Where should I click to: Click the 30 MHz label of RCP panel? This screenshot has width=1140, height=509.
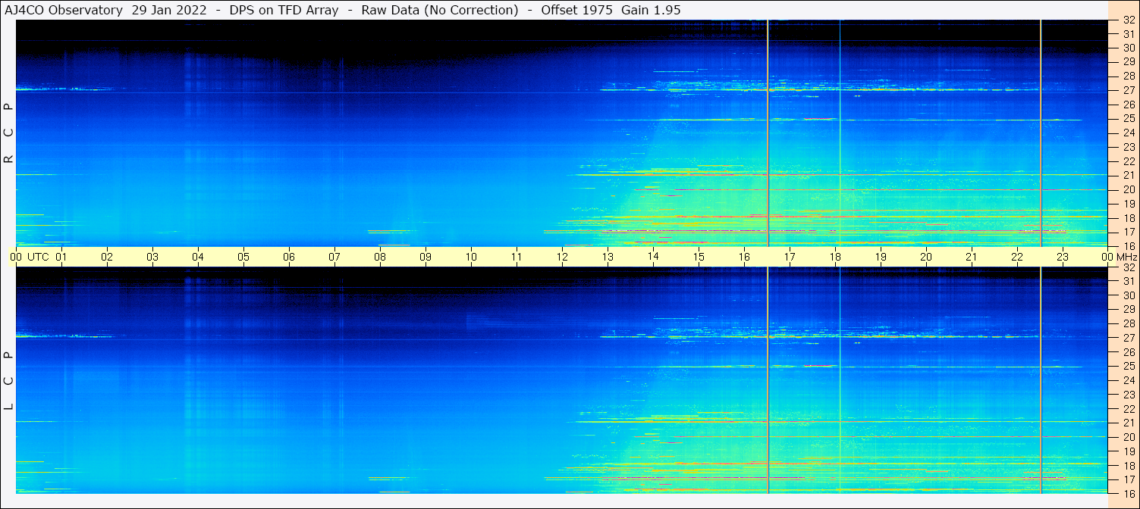point(1129,48)
